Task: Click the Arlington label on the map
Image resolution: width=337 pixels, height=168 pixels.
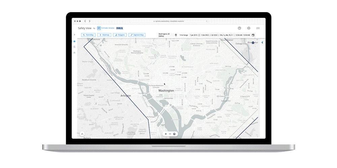Action: (x=126, y=95)
